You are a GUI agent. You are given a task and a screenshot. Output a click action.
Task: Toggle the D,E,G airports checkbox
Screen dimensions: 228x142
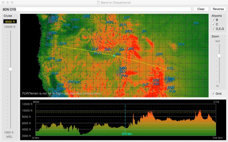pos(213,29)
